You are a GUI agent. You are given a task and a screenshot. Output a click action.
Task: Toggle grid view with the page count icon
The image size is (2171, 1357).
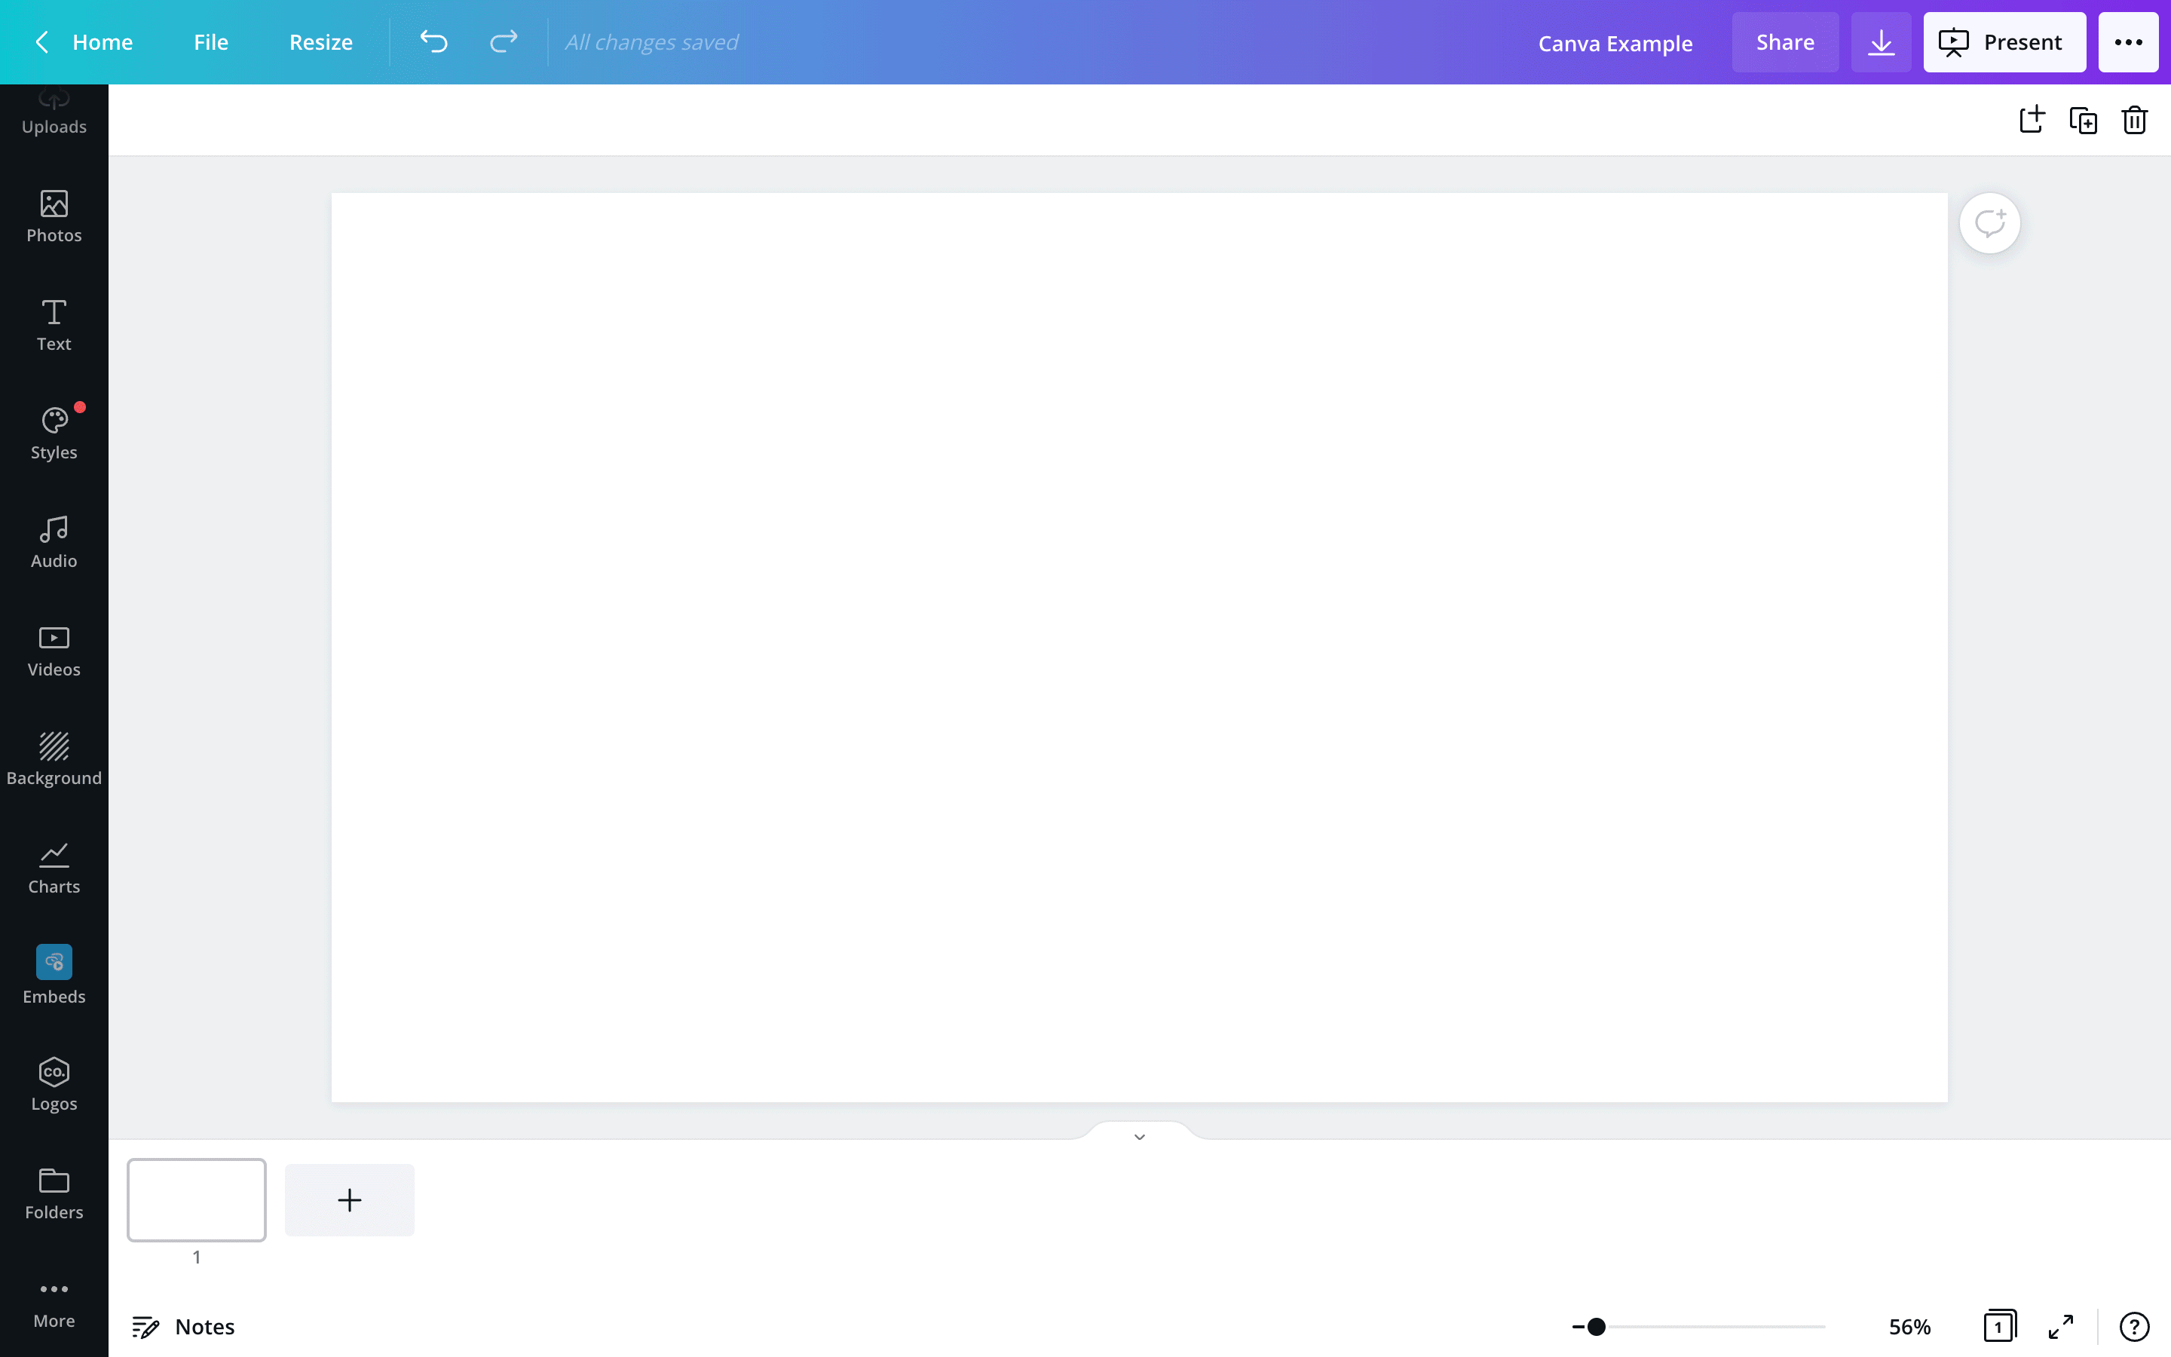click(x=2000, y=1327)
